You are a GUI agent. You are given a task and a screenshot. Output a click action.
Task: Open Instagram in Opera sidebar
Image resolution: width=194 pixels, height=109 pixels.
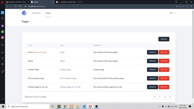tap(2, 38)
